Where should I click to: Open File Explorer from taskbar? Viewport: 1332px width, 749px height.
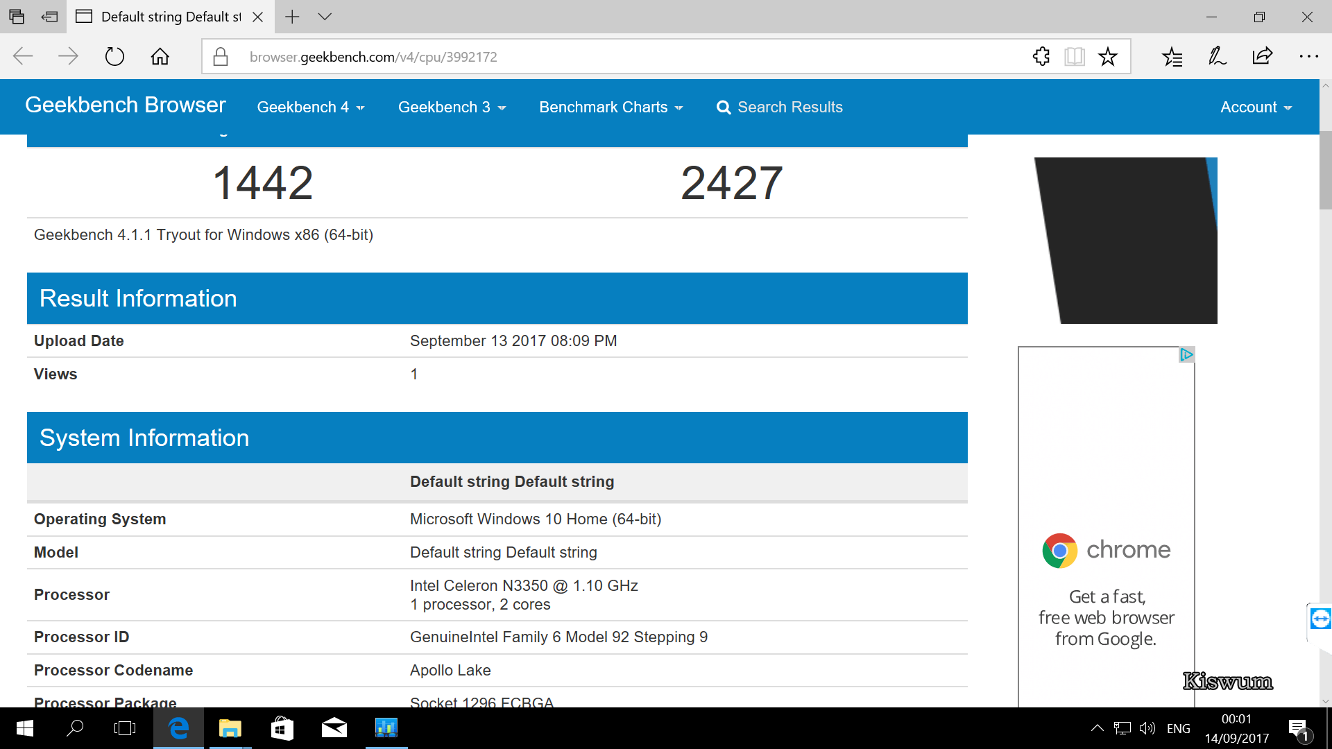point(230,728)
